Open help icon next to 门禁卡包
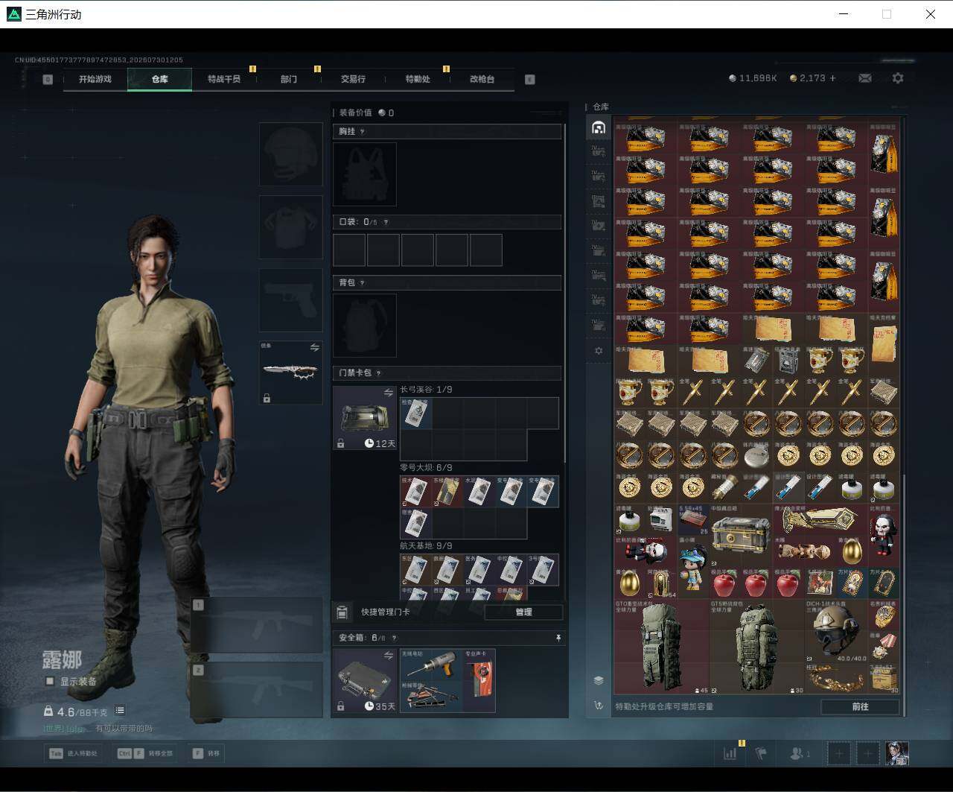This screenshot has height=792, width=953. coord(379,373)
